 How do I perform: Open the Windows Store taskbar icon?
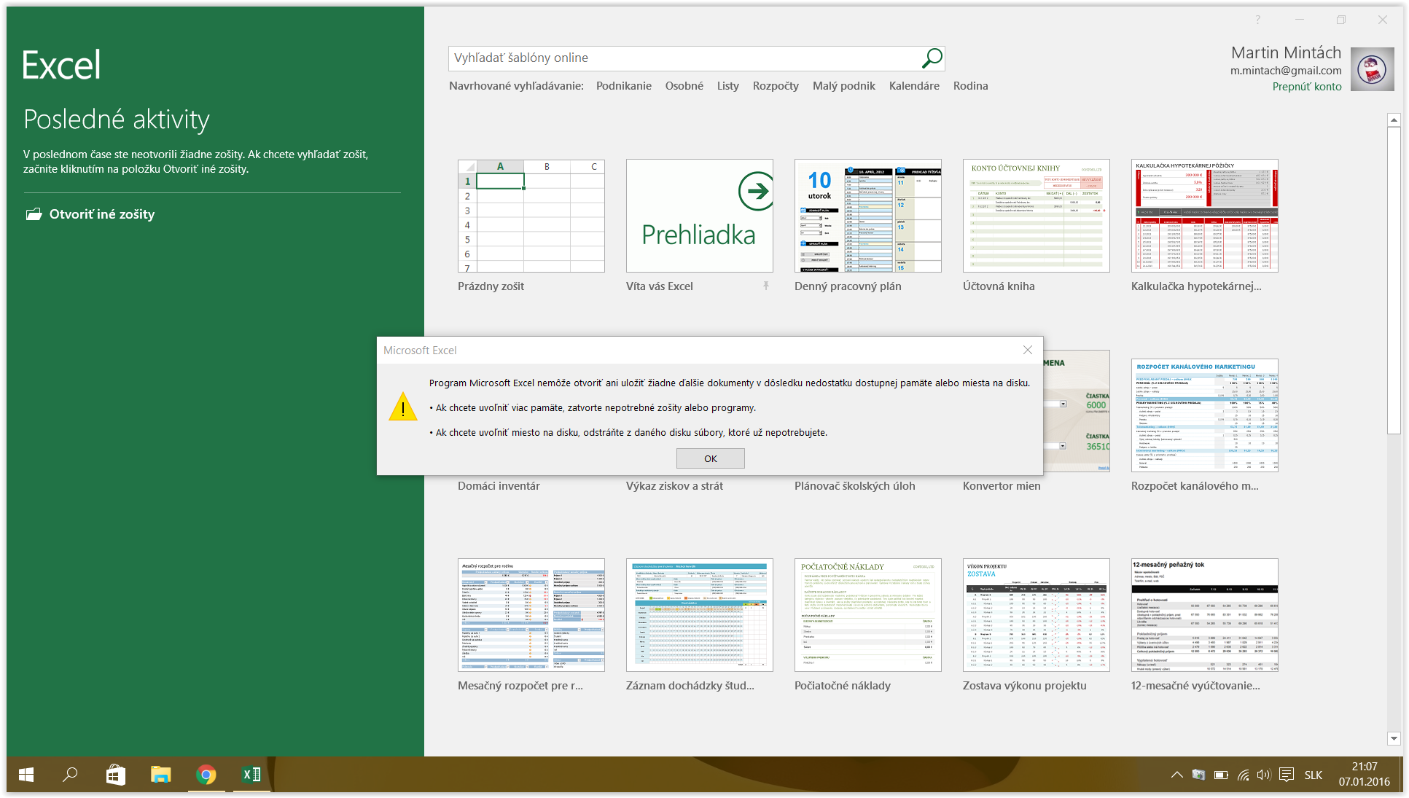tap(115, 775)
